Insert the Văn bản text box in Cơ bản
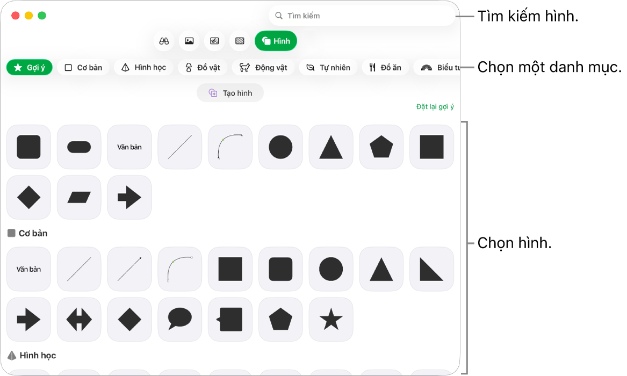The height and width of the screenshot is (376, 627). pos(29,269)
